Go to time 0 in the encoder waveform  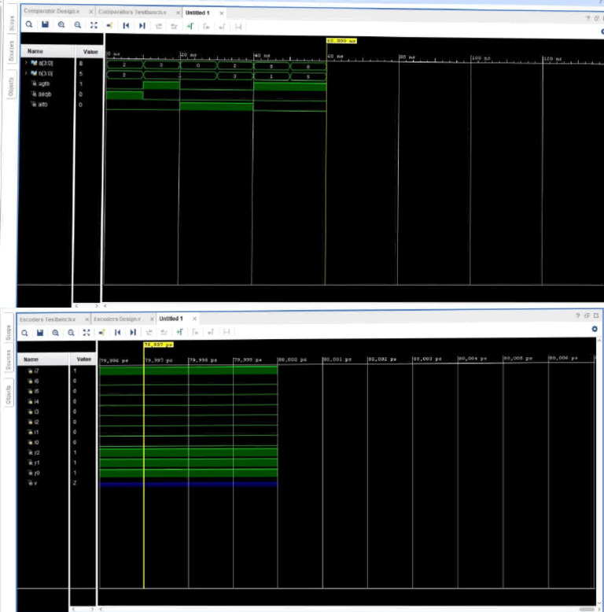[x=117, y=332]
